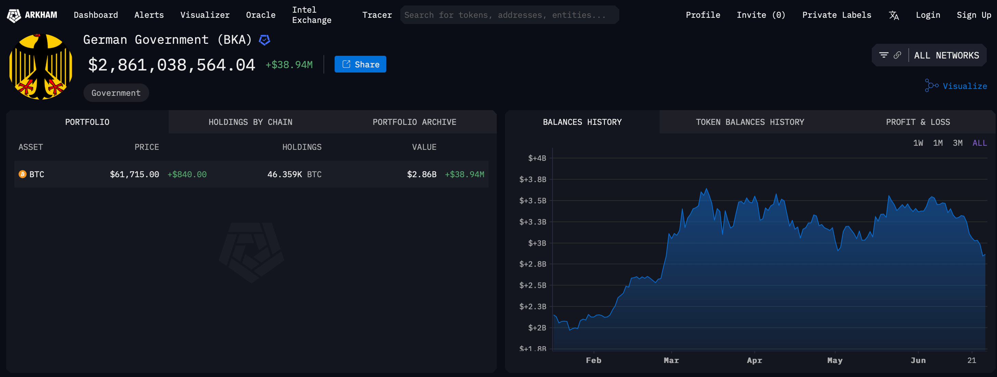Screen dimensions: 997x377
Task: Click the +$840.00 price change
Action: coord(187,174)
